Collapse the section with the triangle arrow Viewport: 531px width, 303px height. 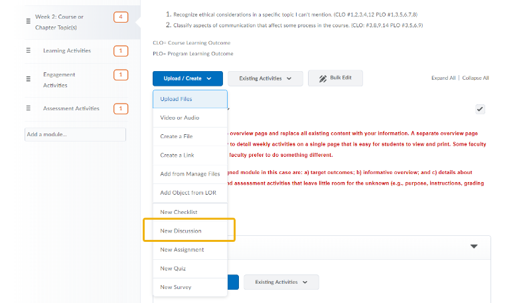(x=474, y=246)
